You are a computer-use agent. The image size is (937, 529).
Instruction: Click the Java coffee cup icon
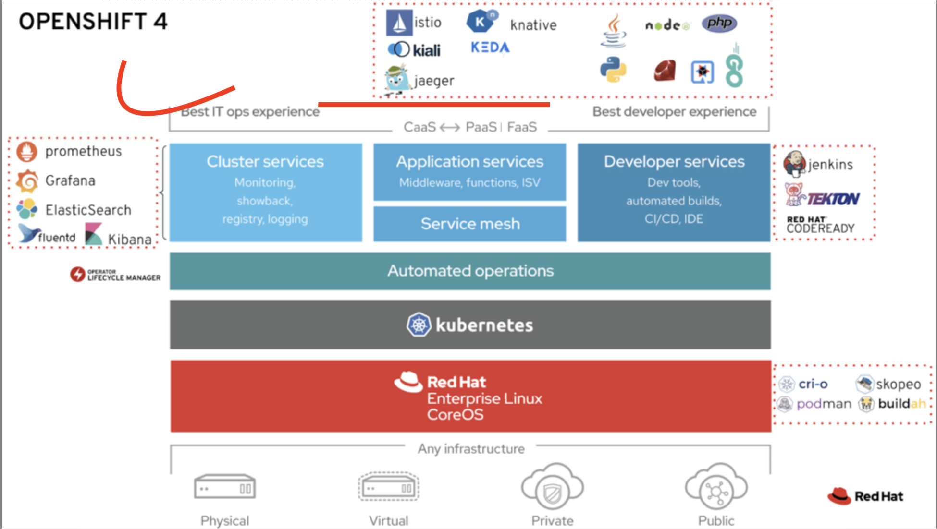(x=614, y=31)
